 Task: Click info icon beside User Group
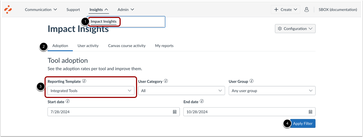pyautogui.click(x=251, y=81)
